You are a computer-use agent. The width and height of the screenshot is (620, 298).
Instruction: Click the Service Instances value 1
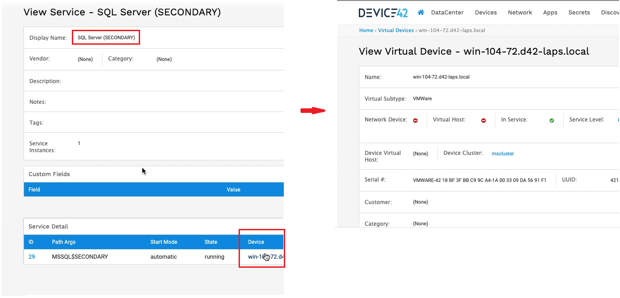coord(79,143)
